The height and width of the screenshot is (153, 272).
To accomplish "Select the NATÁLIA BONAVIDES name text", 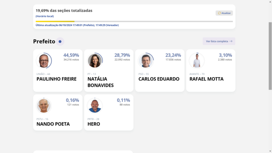I will point(100,82).
